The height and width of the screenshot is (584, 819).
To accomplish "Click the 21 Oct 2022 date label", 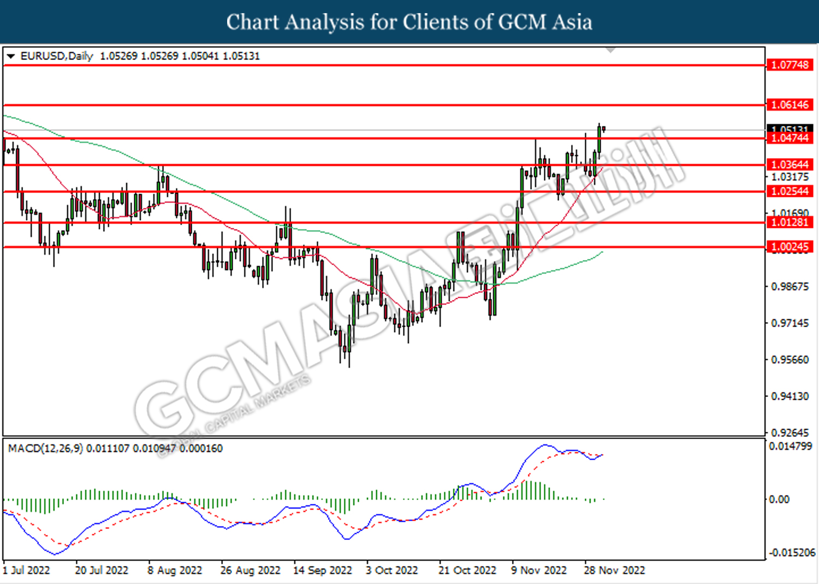I will pyautogui.click(x=467, y=570).
